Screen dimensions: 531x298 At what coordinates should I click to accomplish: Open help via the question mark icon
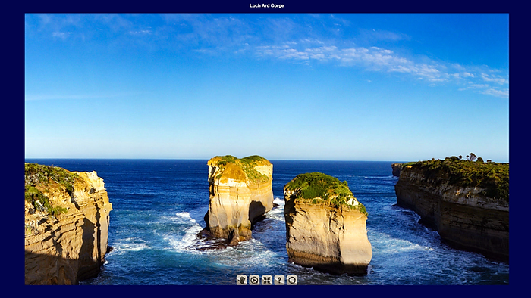click(x=279, y=280)
